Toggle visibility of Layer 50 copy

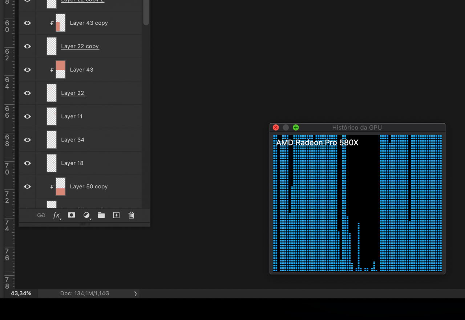coord(27,187)
